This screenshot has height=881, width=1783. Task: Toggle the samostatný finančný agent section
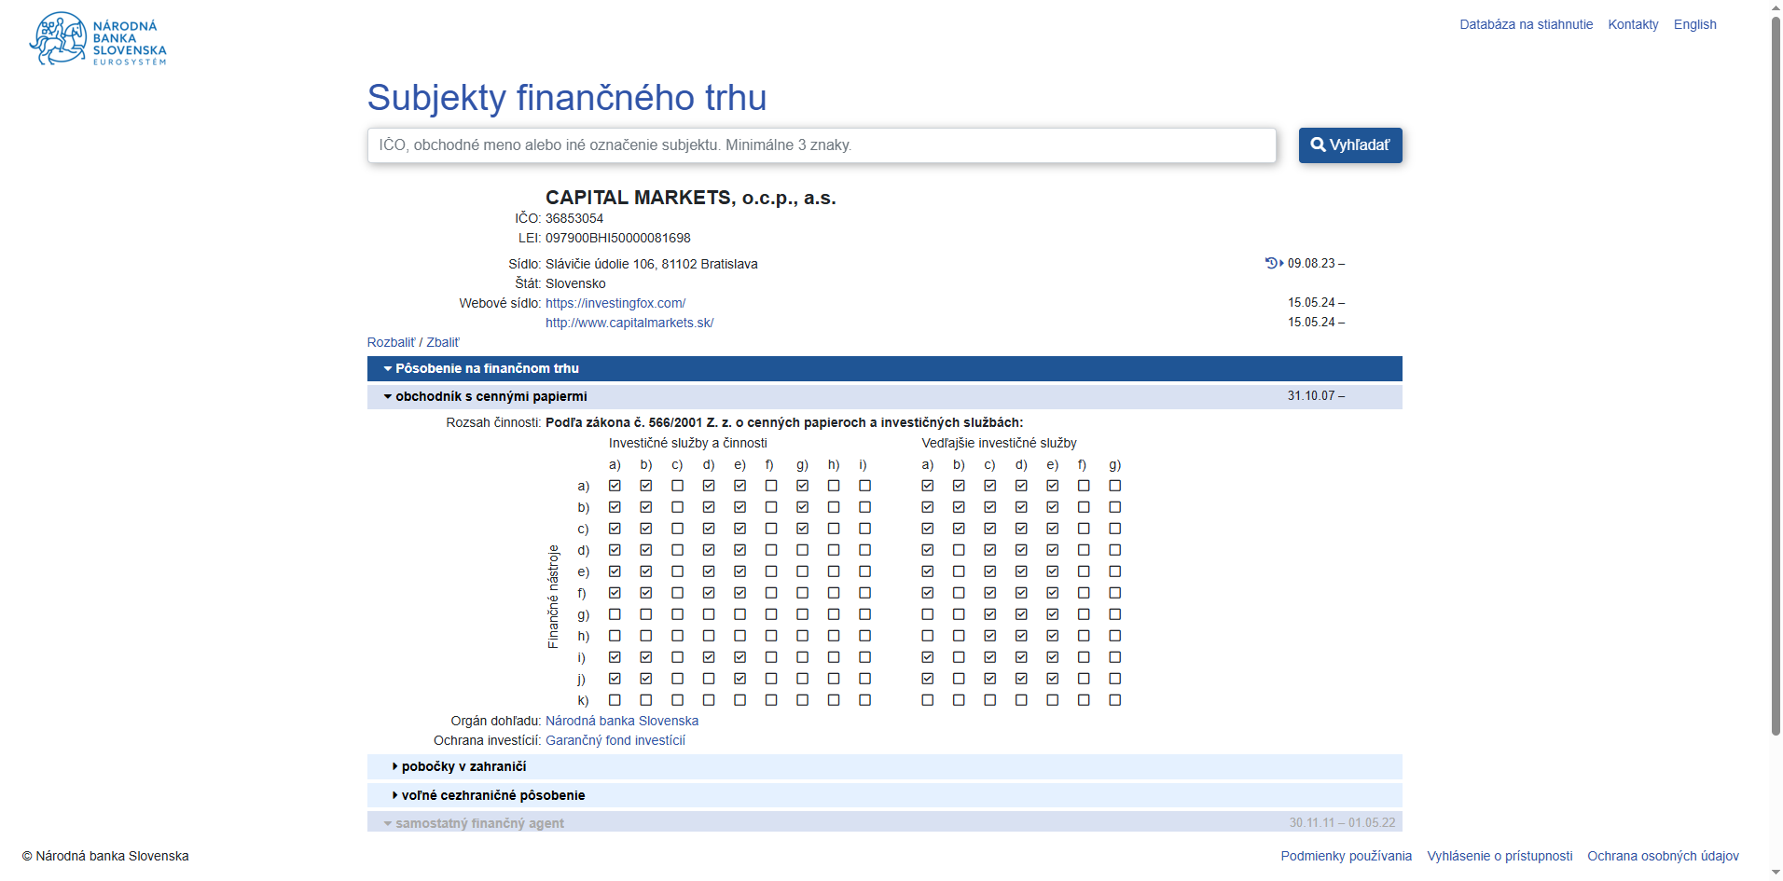[x=884, y=822]
